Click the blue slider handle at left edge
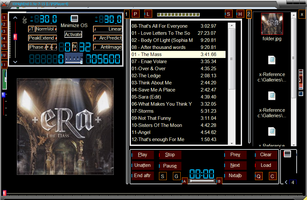Screen dimensions: 307x200 click(4, 95)
